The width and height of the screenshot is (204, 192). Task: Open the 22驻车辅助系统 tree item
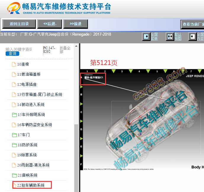point(31,185)
